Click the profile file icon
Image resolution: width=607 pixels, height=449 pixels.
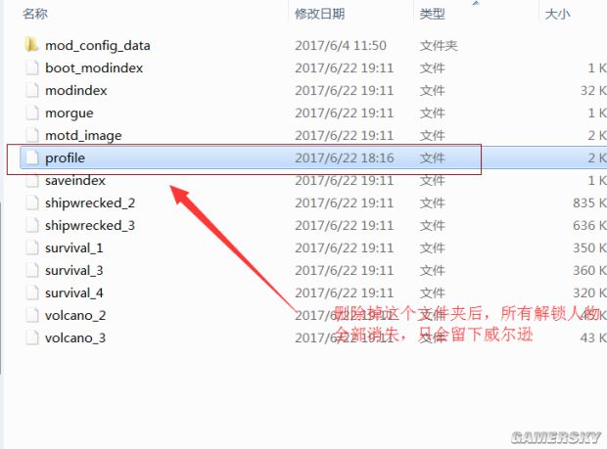(x=31, y=157)
